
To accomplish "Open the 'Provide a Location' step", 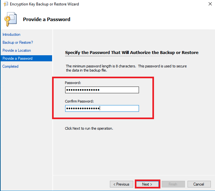I will point(17,50).
